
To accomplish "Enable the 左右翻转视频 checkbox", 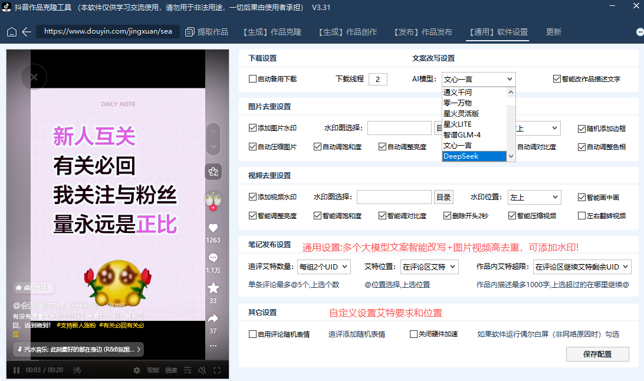I will coord(581,215).
